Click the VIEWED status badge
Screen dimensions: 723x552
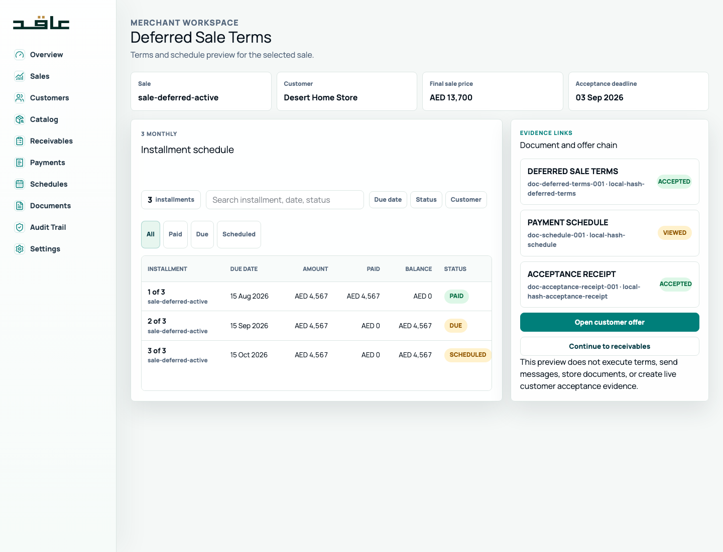coord(674,233)
